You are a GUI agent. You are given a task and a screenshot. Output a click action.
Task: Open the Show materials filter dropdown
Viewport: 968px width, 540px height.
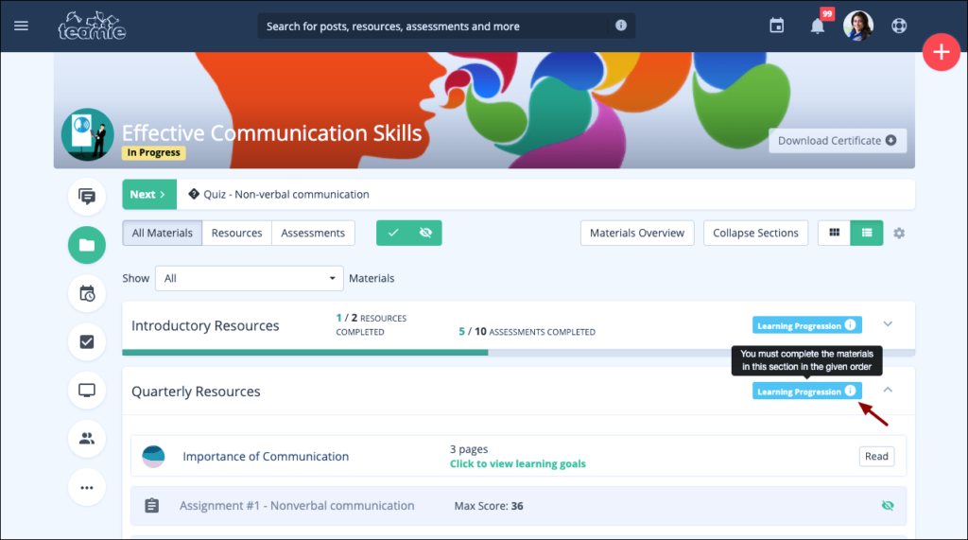click(x=250, y=278)
